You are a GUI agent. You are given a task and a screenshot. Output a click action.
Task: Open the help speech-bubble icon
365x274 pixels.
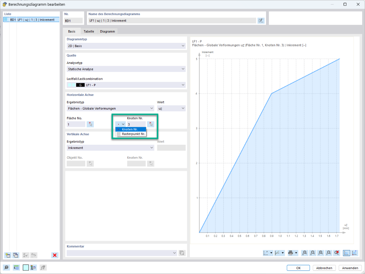[7, 267]
